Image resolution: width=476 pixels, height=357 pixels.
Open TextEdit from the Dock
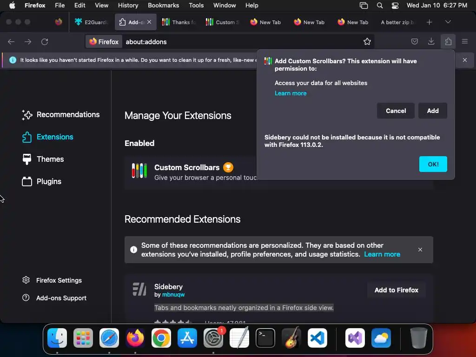pyautogui.click(x=239, y=338)
